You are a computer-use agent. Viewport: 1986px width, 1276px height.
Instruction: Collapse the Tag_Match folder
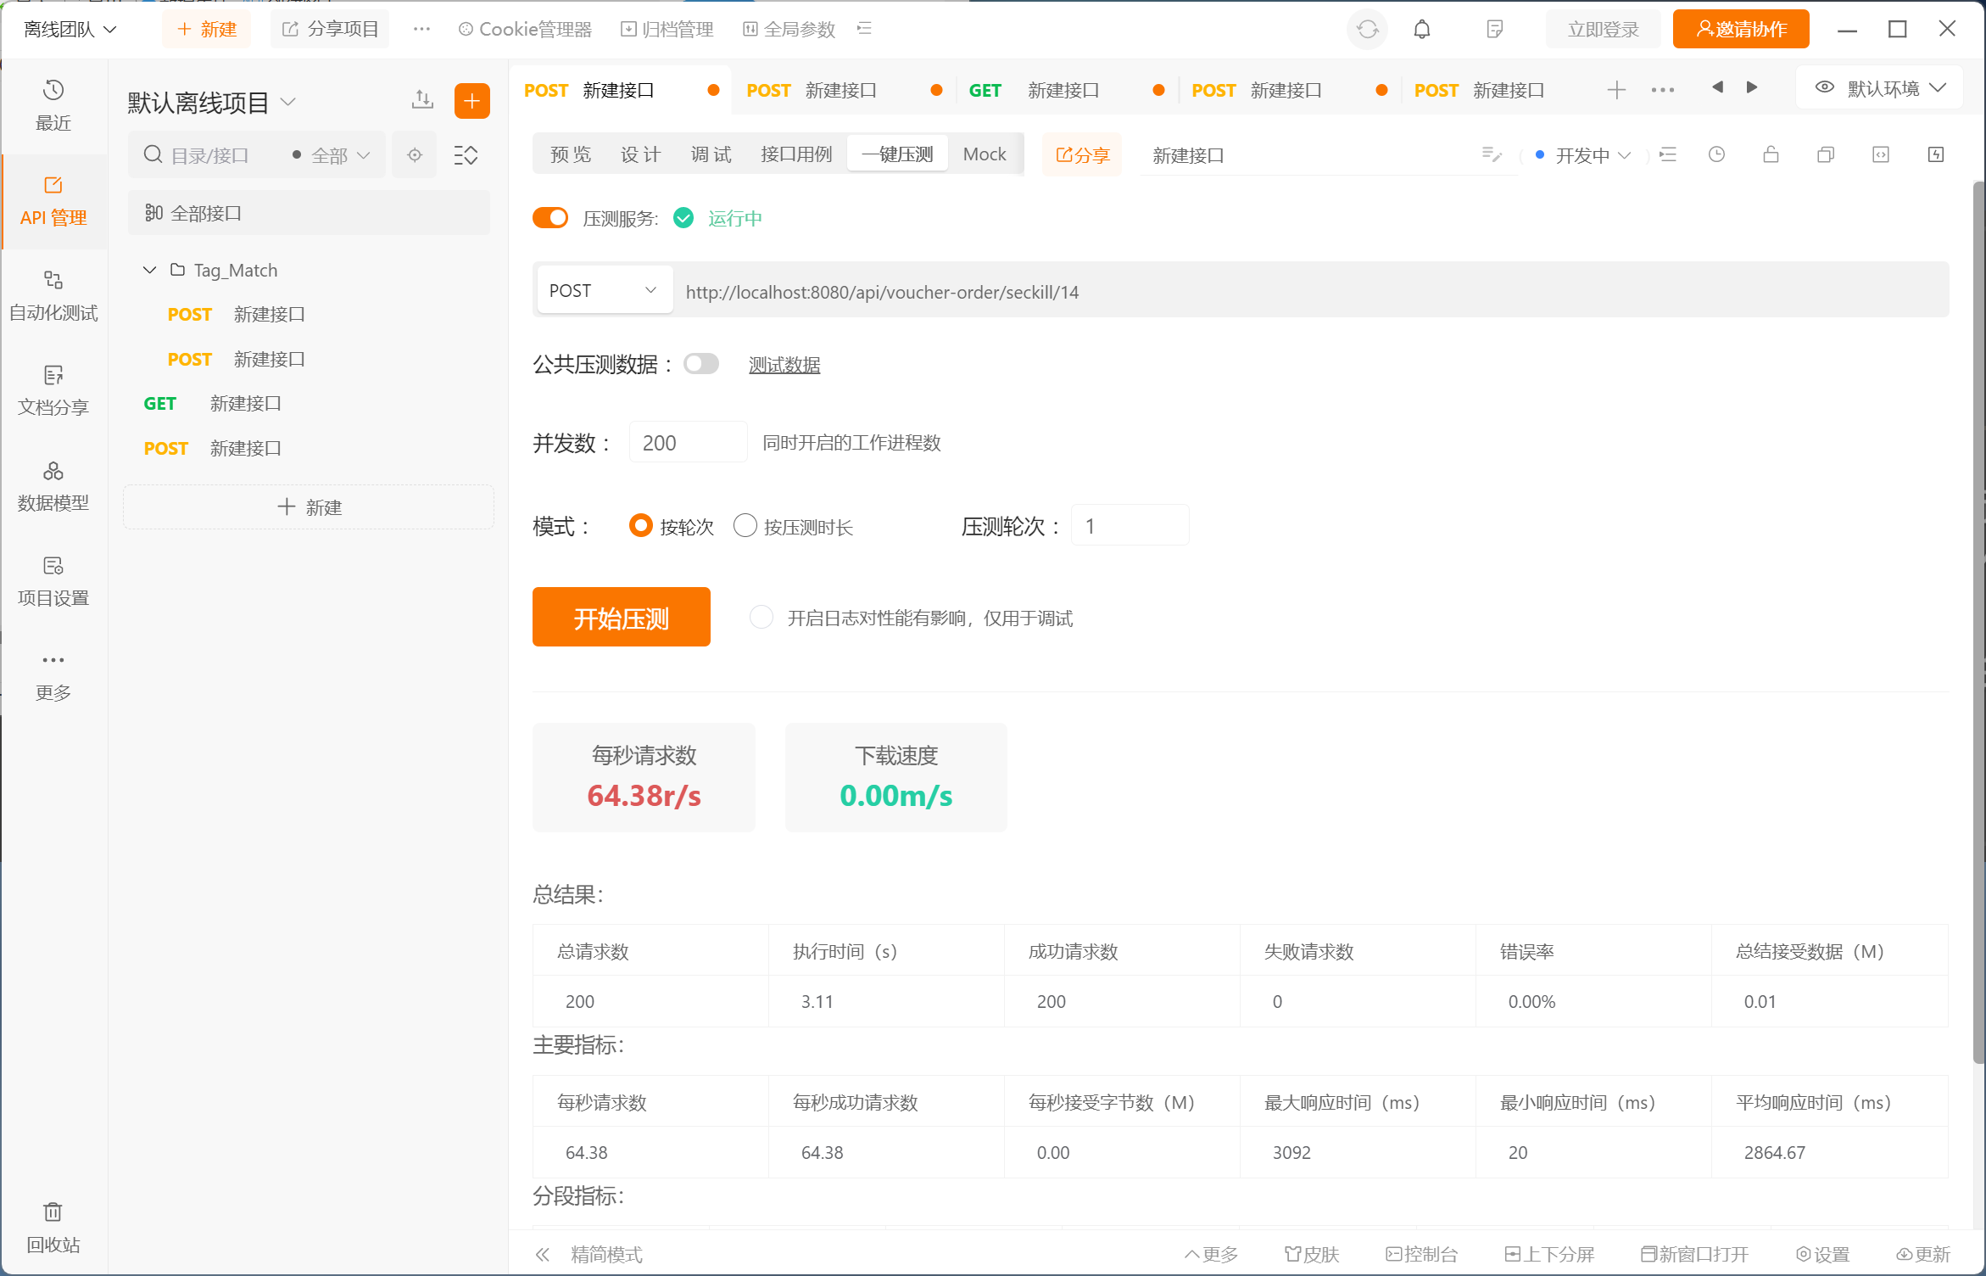(149, 270)
